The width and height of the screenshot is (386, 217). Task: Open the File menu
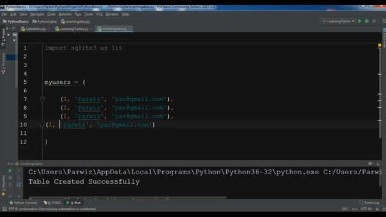(x=4, y=14)
